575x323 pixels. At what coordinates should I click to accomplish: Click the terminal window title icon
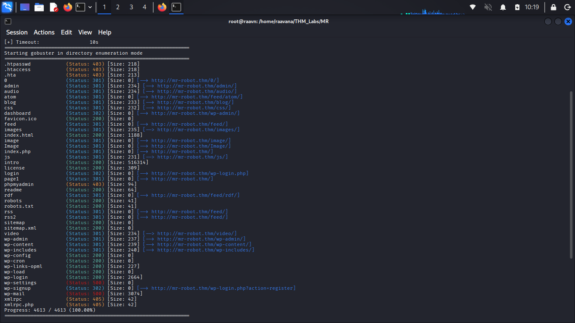[8, 21]
